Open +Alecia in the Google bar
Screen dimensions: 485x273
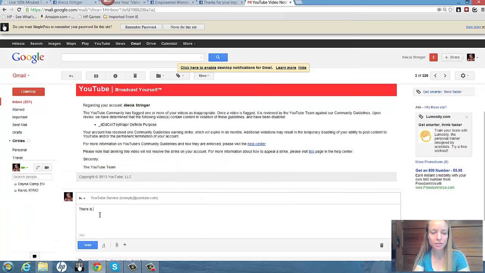[x=18, y=44]
